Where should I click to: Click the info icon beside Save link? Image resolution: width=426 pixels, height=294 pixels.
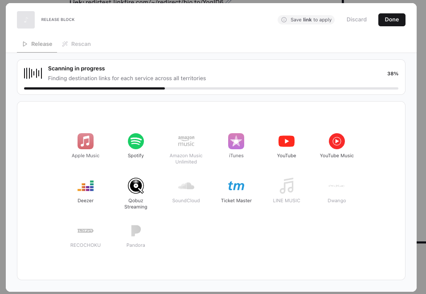coord(284,20)
